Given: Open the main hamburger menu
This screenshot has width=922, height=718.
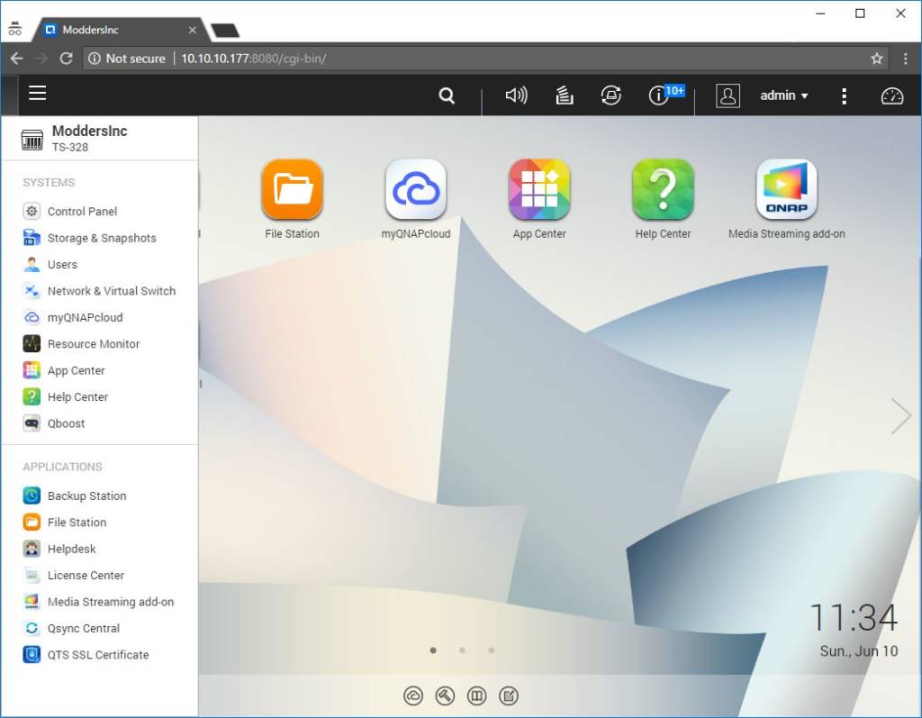Looking at the screenshot, I should click(x=37, y=94).
